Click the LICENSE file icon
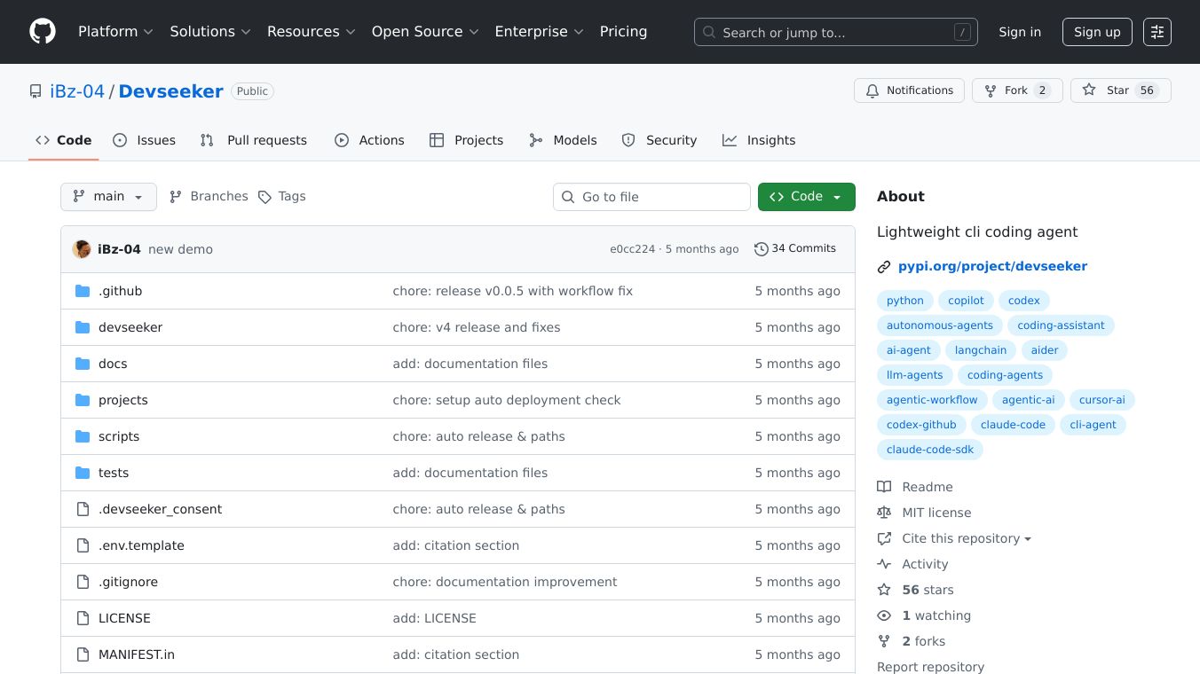 tap(83, 618)
